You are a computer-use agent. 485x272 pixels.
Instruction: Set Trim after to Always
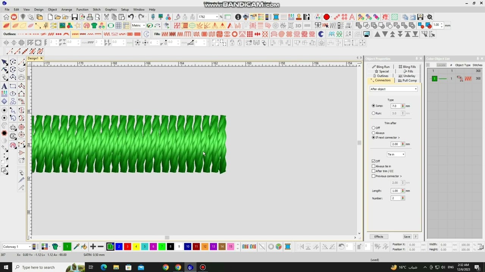pyautogui.click(x=374, y=133)
